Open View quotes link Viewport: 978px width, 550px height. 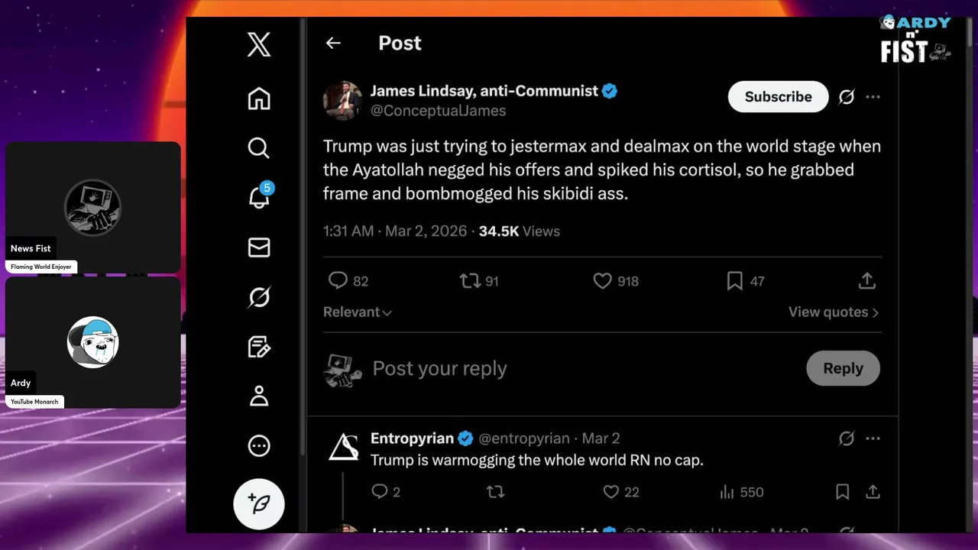point(833,312)
